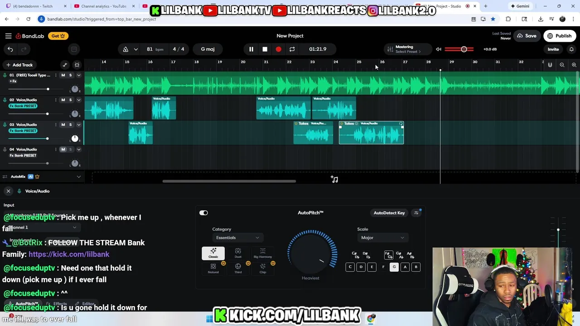Viewport: 580px width, 326px height.
Task: Stop playback with the stop button
Action: pos(265,49)
